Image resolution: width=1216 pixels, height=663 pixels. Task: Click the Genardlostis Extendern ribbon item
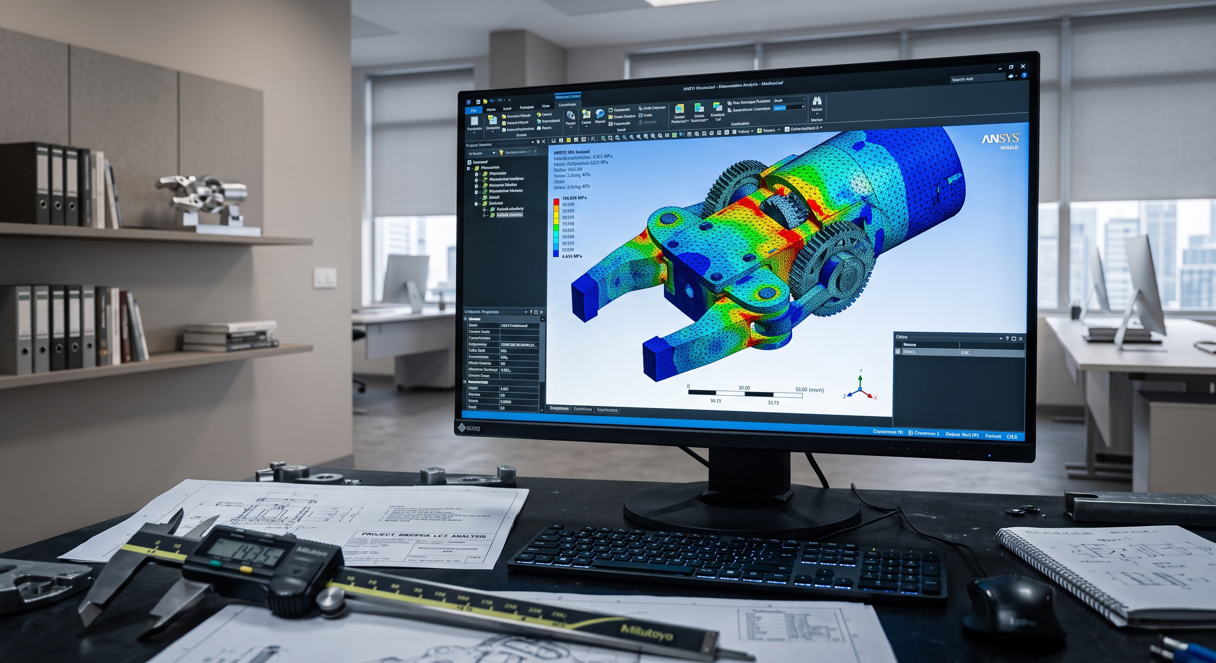[749, 110]
